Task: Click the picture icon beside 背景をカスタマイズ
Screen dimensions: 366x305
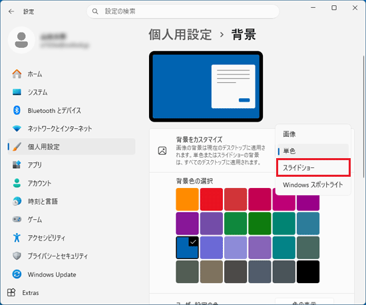Action: pos(162,151)
